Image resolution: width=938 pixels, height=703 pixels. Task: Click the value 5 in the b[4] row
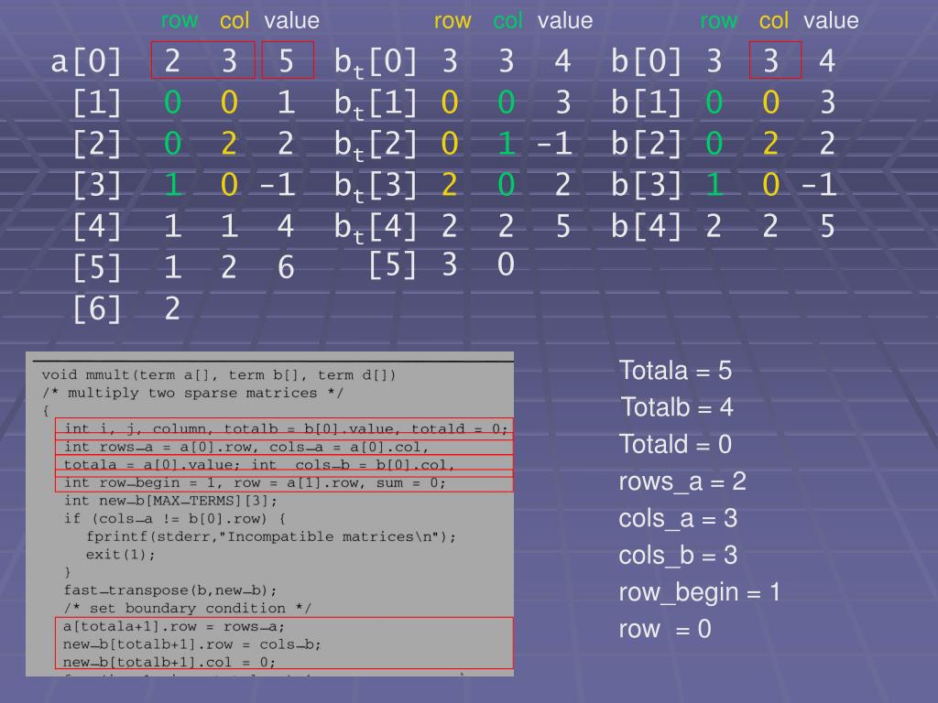tap(827, 226)
